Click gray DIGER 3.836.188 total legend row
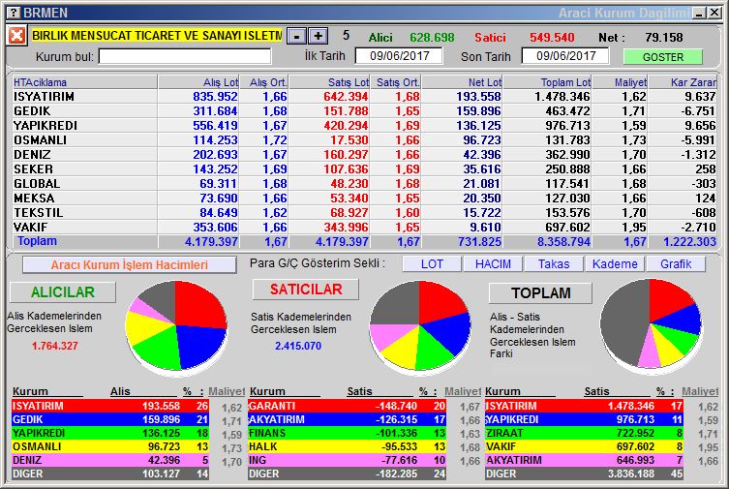 585,474
